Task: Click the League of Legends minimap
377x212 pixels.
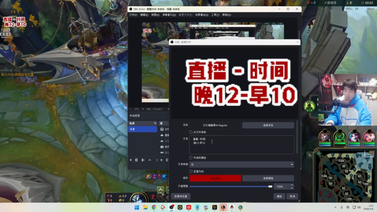Action: pyautogui.click(x=345, y=176)
